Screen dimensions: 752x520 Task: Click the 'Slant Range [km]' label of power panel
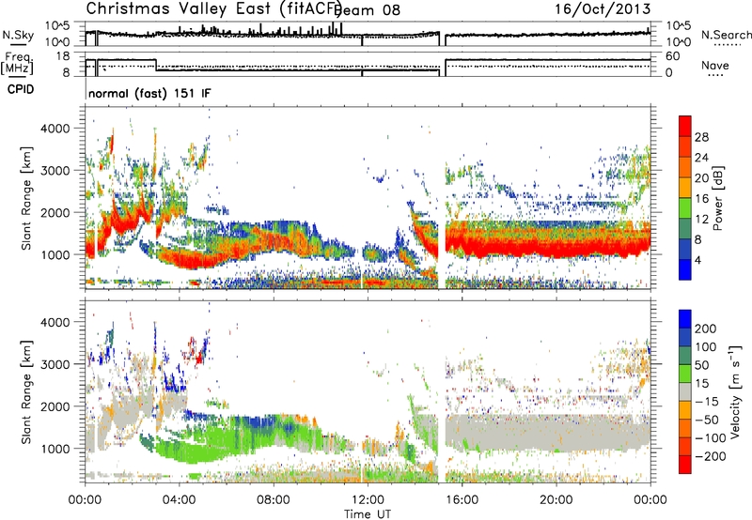click(26, 198)
